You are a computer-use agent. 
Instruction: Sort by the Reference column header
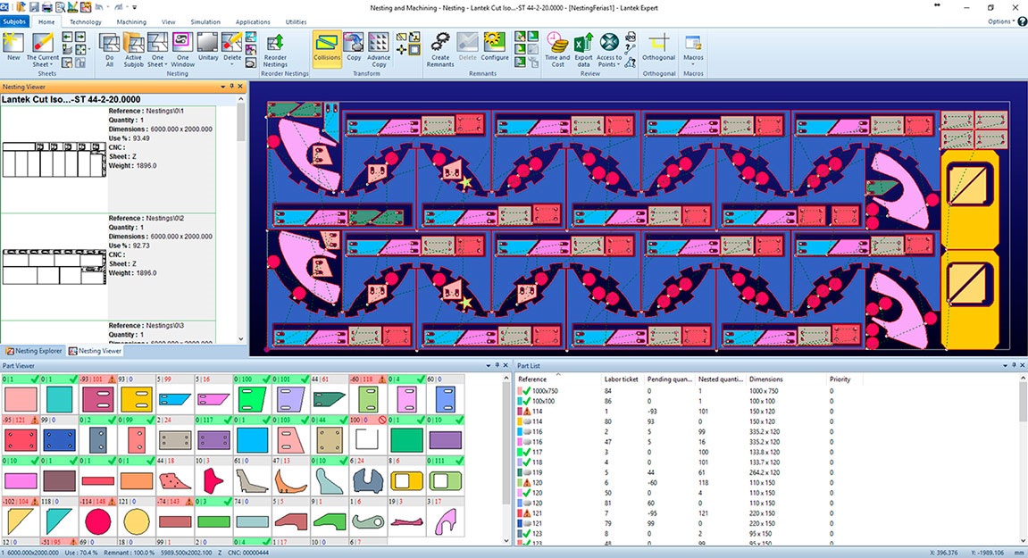click(x=532, y=379)
